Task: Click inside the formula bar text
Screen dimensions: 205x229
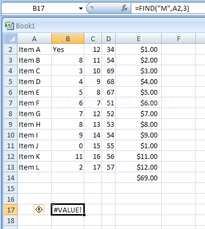Action: coord(162,9)
